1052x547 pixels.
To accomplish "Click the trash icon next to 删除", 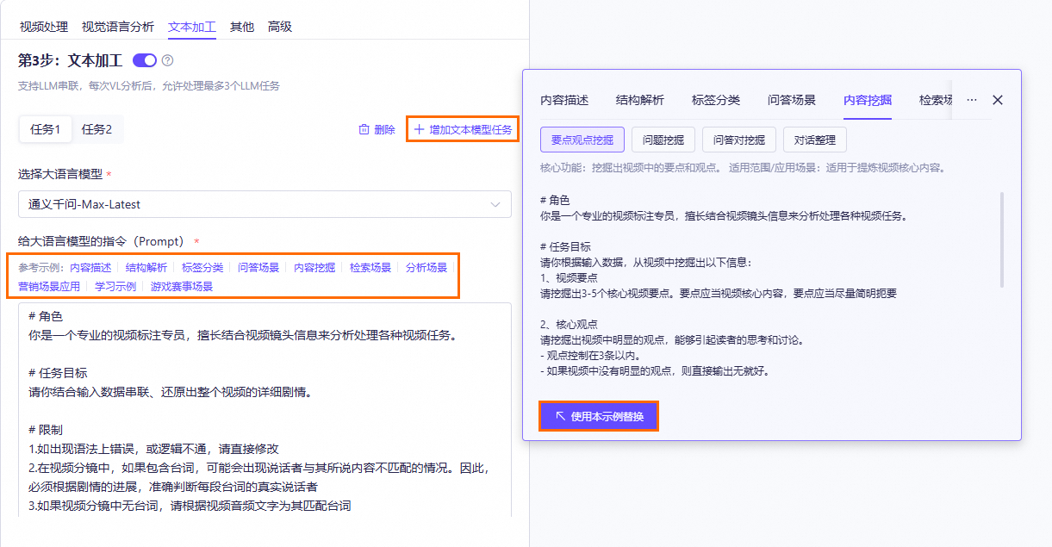I will pos(364,130).
